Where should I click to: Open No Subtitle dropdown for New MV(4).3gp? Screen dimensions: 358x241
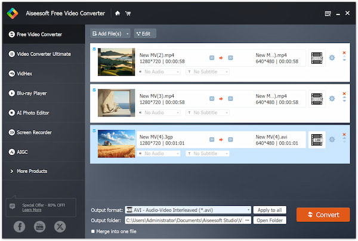tap(208, 153)
